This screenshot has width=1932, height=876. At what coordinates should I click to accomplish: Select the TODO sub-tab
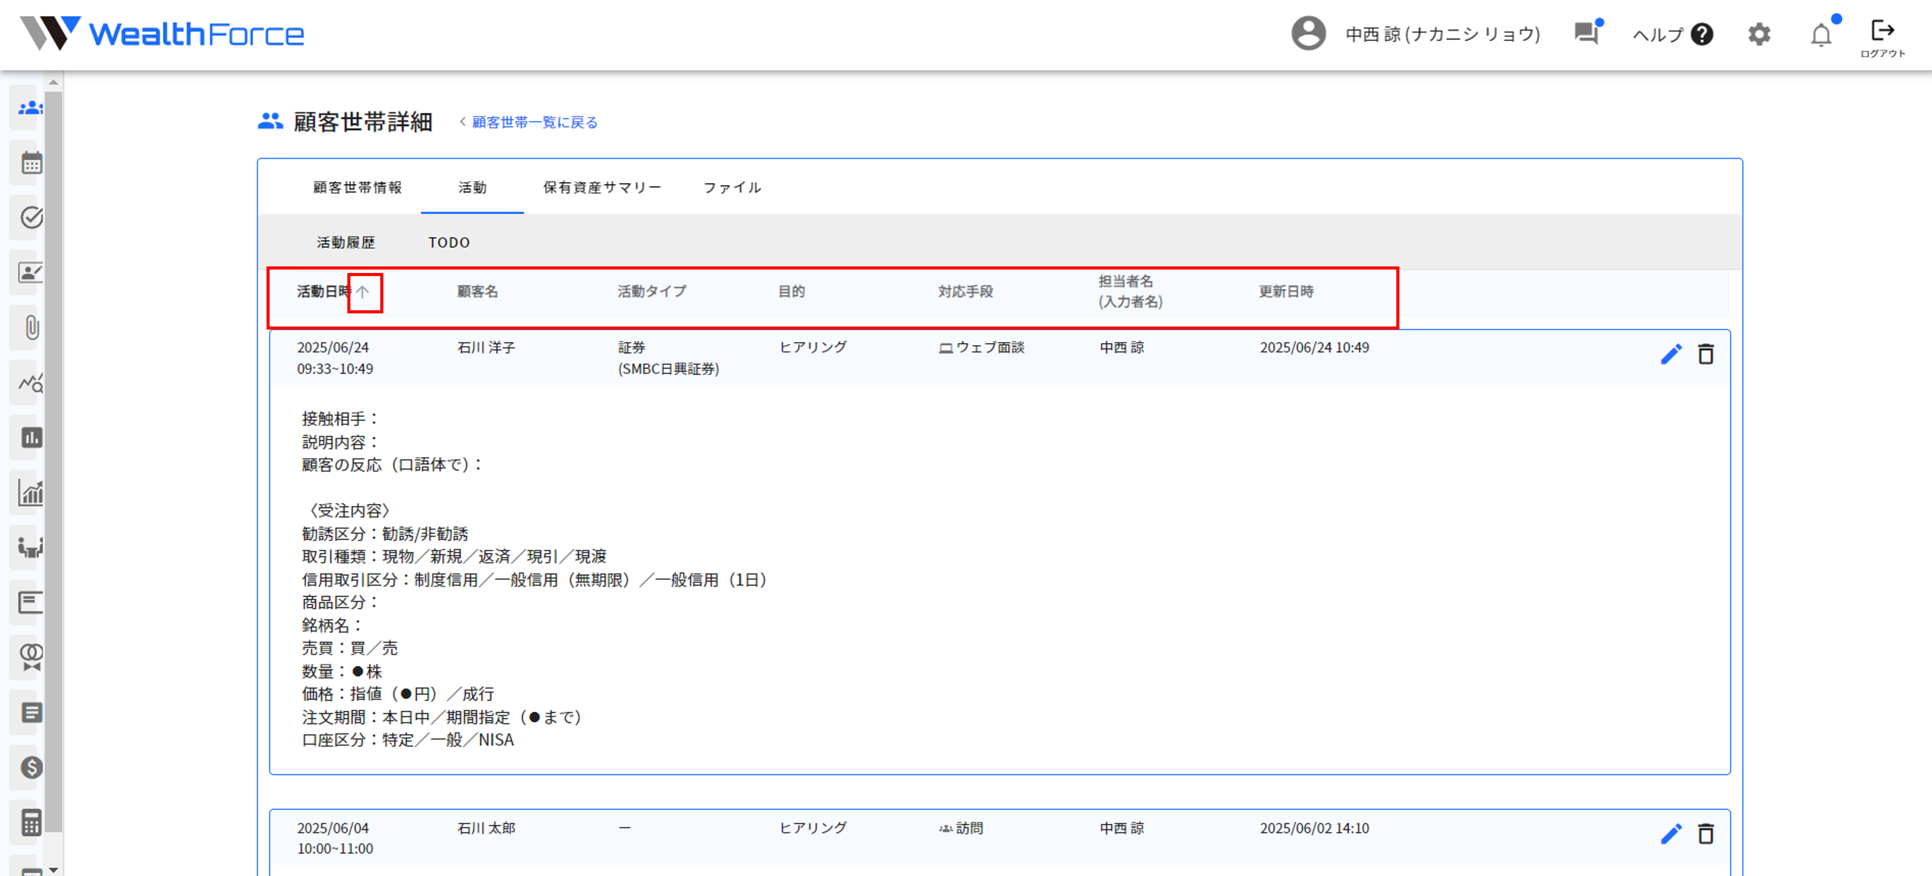(x=449, y=242)
